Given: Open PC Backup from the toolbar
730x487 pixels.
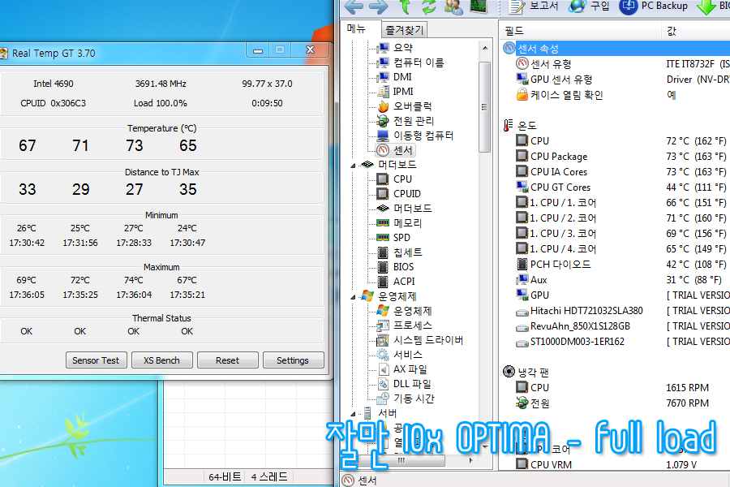Looking at the screenshot, I should [x=654, y=6].
